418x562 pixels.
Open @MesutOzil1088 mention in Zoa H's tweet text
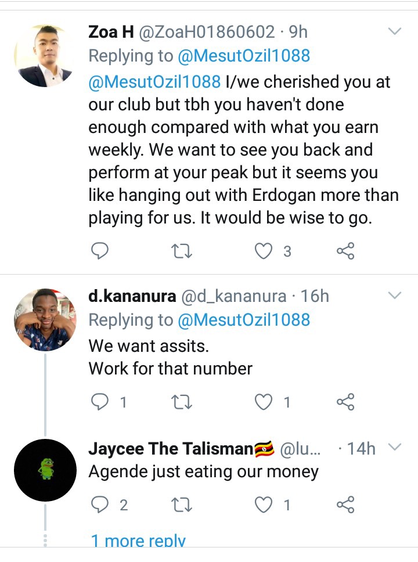coord(154,81)
